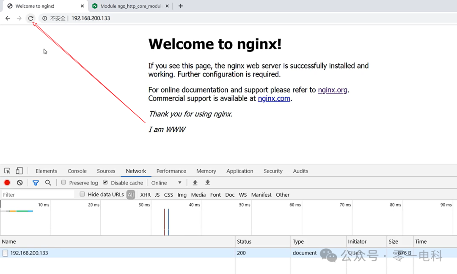Filter requests by XHR

pyautogui.click(x=146, y=195)
